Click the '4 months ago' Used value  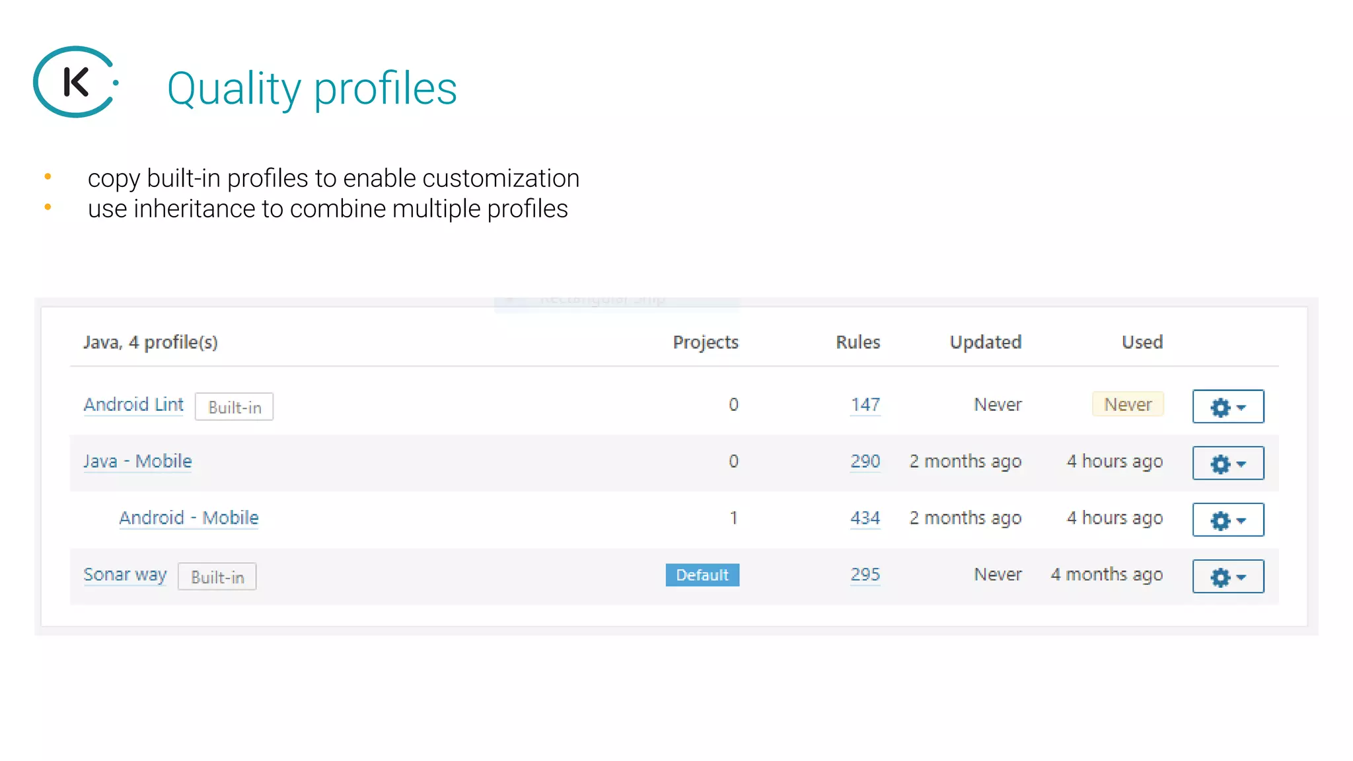point(1107,575)
